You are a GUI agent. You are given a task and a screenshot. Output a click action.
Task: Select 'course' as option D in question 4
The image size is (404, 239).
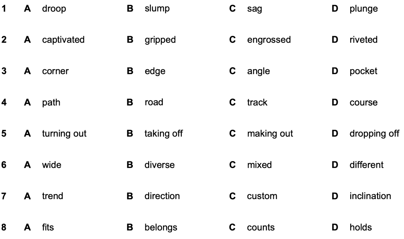coord(363,102)
